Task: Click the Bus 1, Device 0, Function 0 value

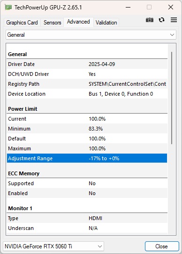Action: 121,94
